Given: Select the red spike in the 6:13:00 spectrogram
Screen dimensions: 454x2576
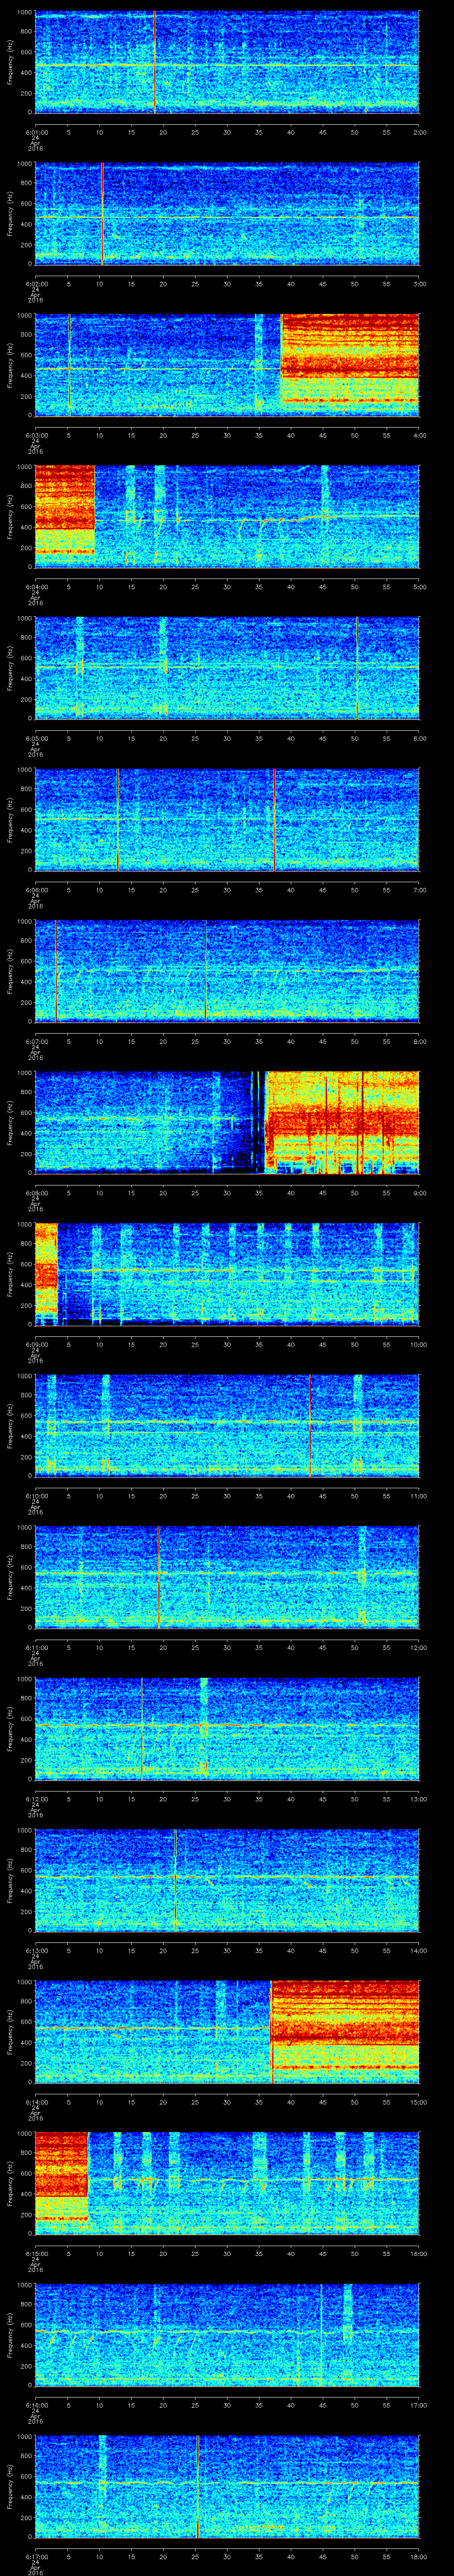Looking at the screenshot, I should click(176, 1880).
